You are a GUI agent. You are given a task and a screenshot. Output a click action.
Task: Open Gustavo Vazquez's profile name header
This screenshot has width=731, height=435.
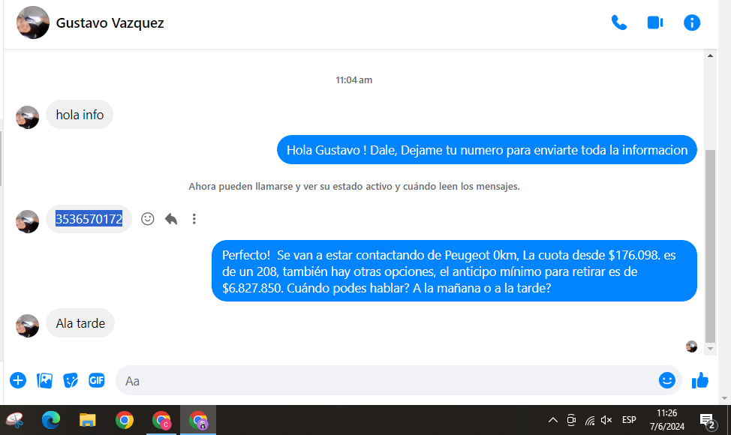110,23
